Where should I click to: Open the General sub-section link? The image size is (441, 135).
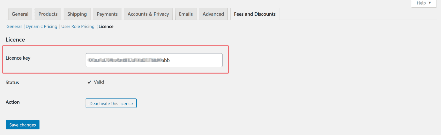point(14,26)
